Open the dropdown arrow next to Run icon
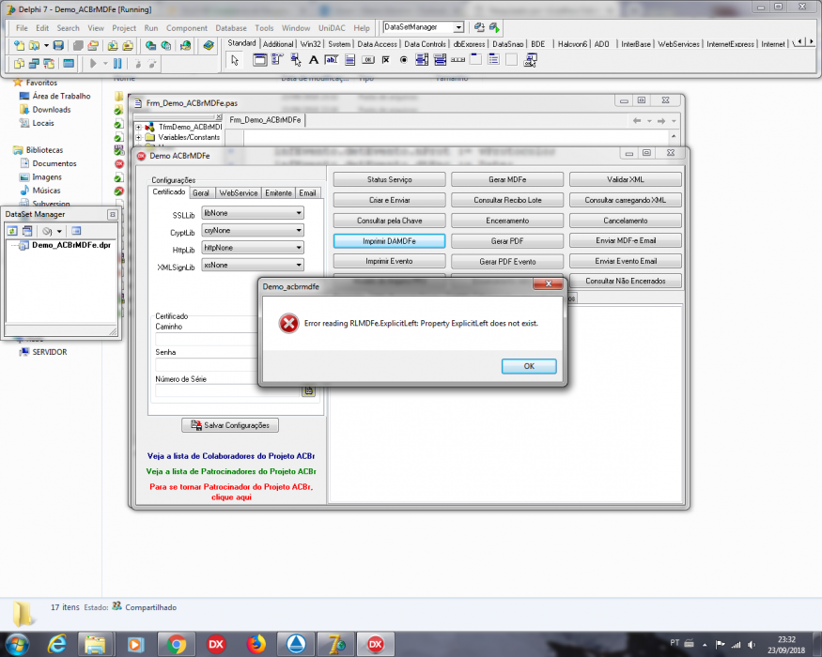The height and width of the screenshot is (657, 822). (105, 64)
